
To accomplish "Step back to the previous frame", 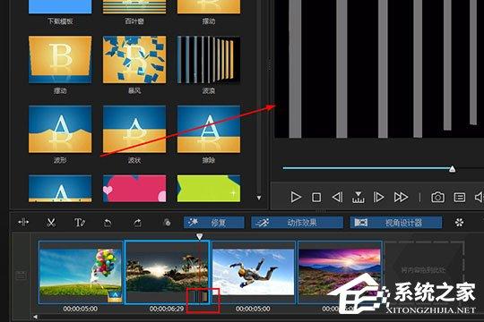I will pos(337,197).
